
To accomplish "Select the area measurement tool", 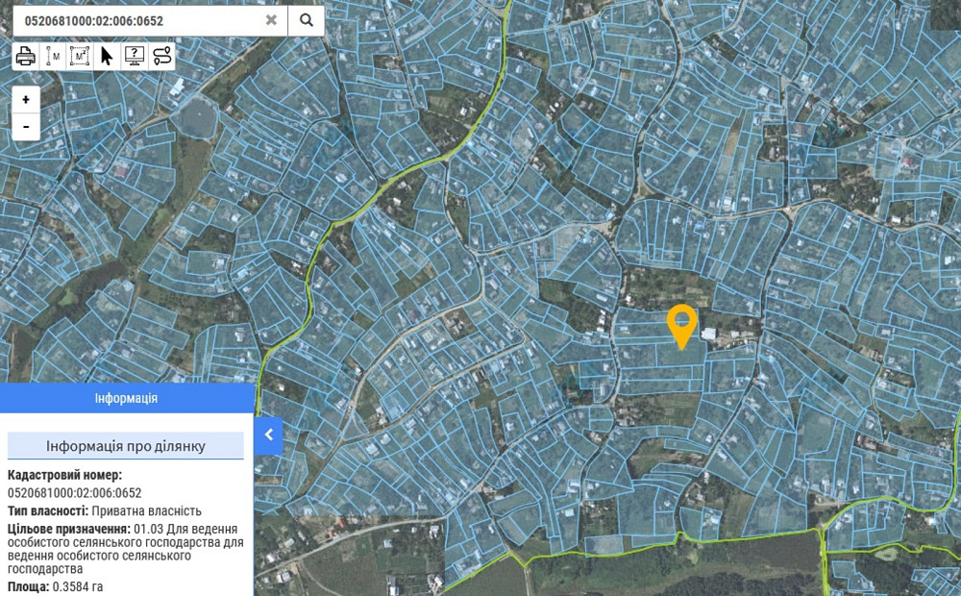I will click(x=80, y=56).
